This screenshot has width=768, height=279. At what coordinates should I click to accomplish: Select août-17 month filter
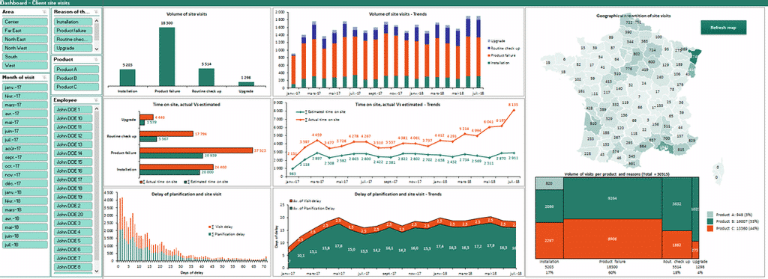(x=25, y=148)
